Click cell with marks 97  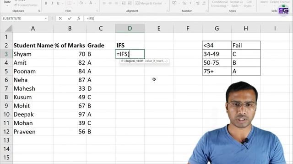(70, 114)
